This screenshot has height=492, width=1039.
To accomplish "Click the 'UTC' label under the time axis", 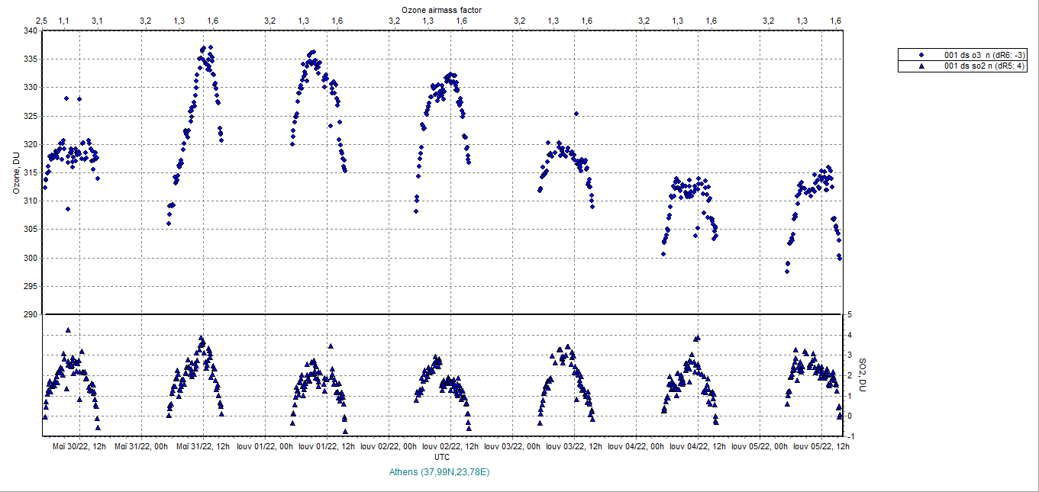I will (x=441, y=457).
